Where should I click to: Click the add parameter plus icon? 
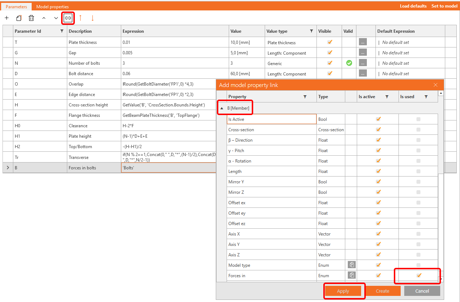click(7, 18)
